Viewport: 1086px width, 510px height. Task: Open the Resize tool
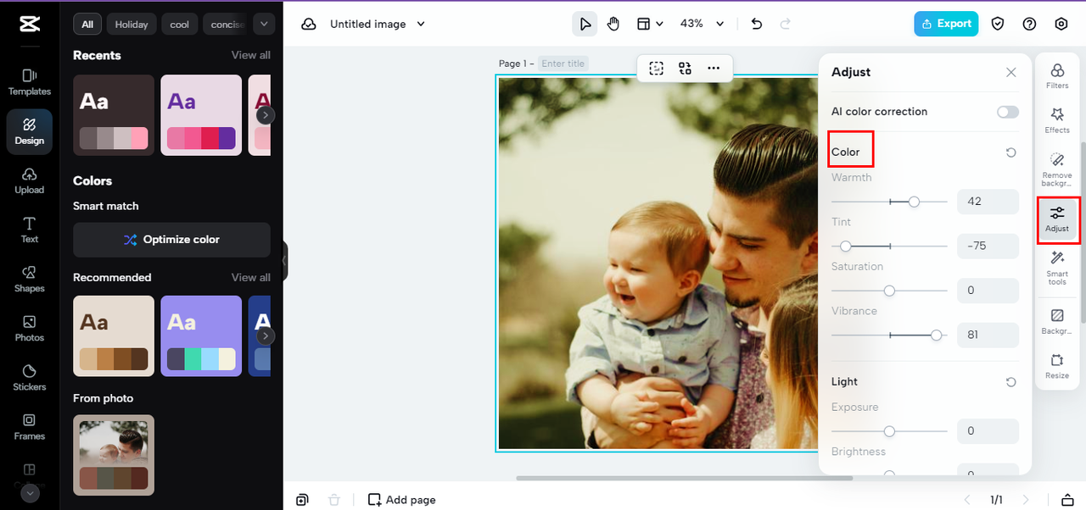pos(1057,366)
